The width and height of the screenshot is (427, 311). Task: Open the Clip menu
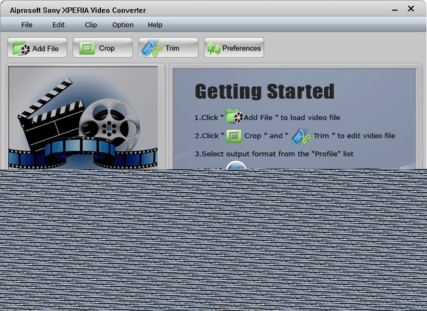[91, 25]
